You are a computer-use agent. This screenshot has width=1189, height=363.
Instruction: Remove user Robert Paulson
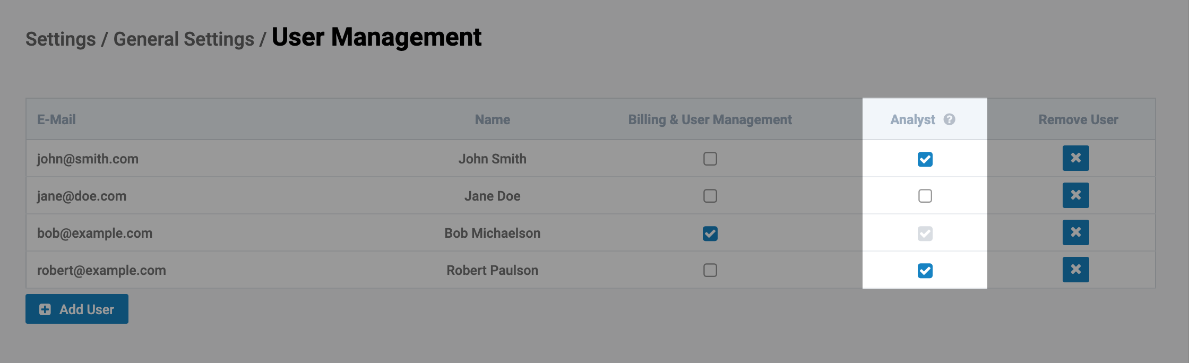(1075, 270)
